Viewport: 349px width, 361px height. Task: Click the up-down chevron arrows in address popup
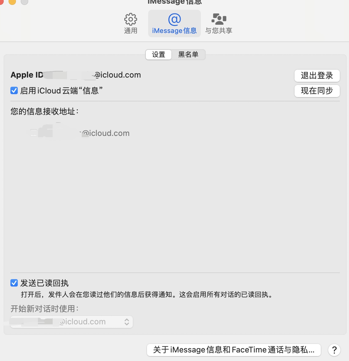[x=126, y=322]
